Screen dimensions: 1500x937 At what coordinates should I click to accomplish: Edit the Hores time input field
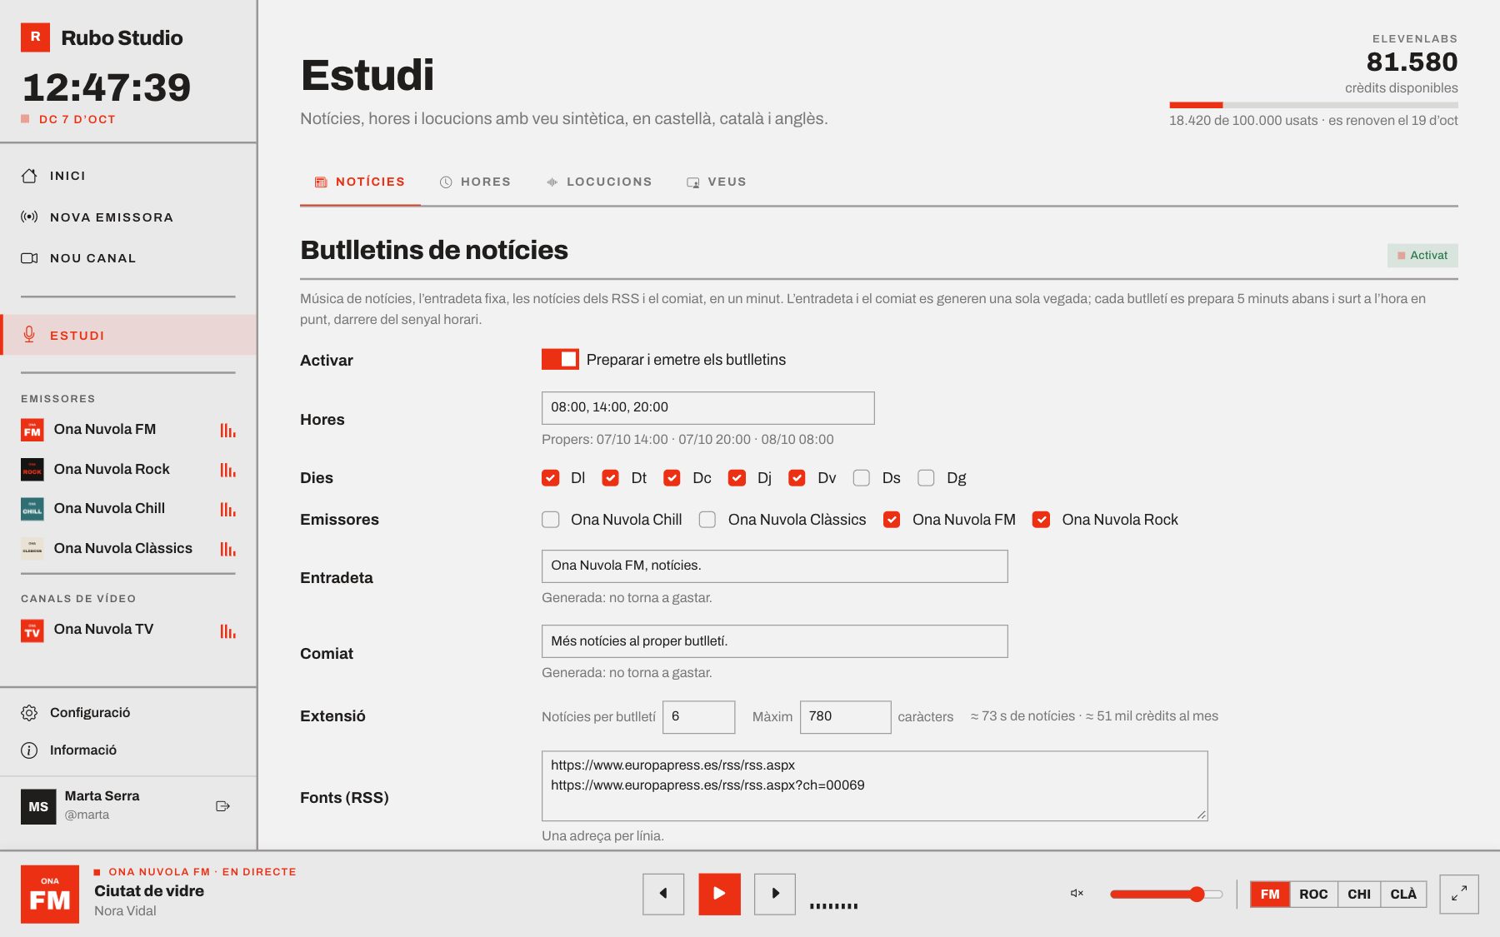click(x=708, y=407)
